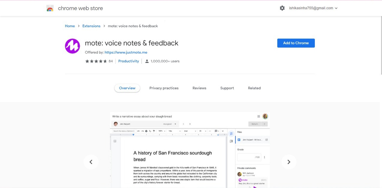The width and height of the screenshot is (382, 188).
Task: Browse the Productivity category link
Action: pyautogui.click(x=128, y=61)
